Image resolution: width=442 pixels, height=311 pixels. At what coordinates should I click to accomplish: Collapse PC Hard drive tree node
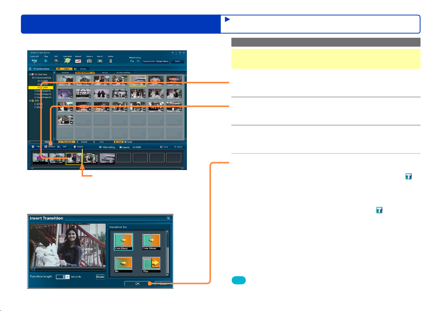click(30, 74)
